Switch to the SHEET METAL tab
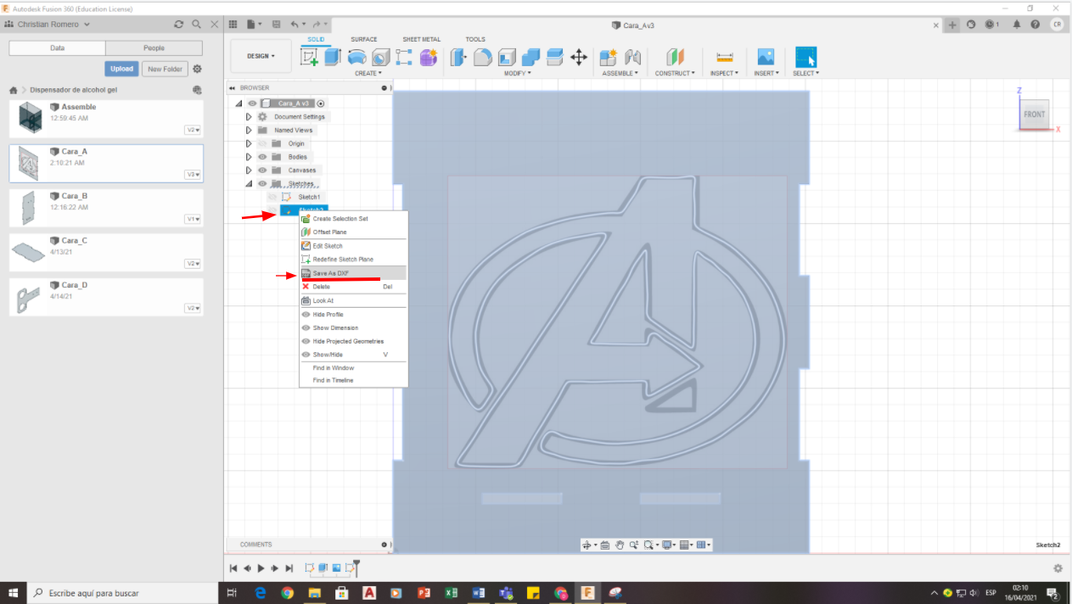The image size is (1072, 604). [421, 39]
